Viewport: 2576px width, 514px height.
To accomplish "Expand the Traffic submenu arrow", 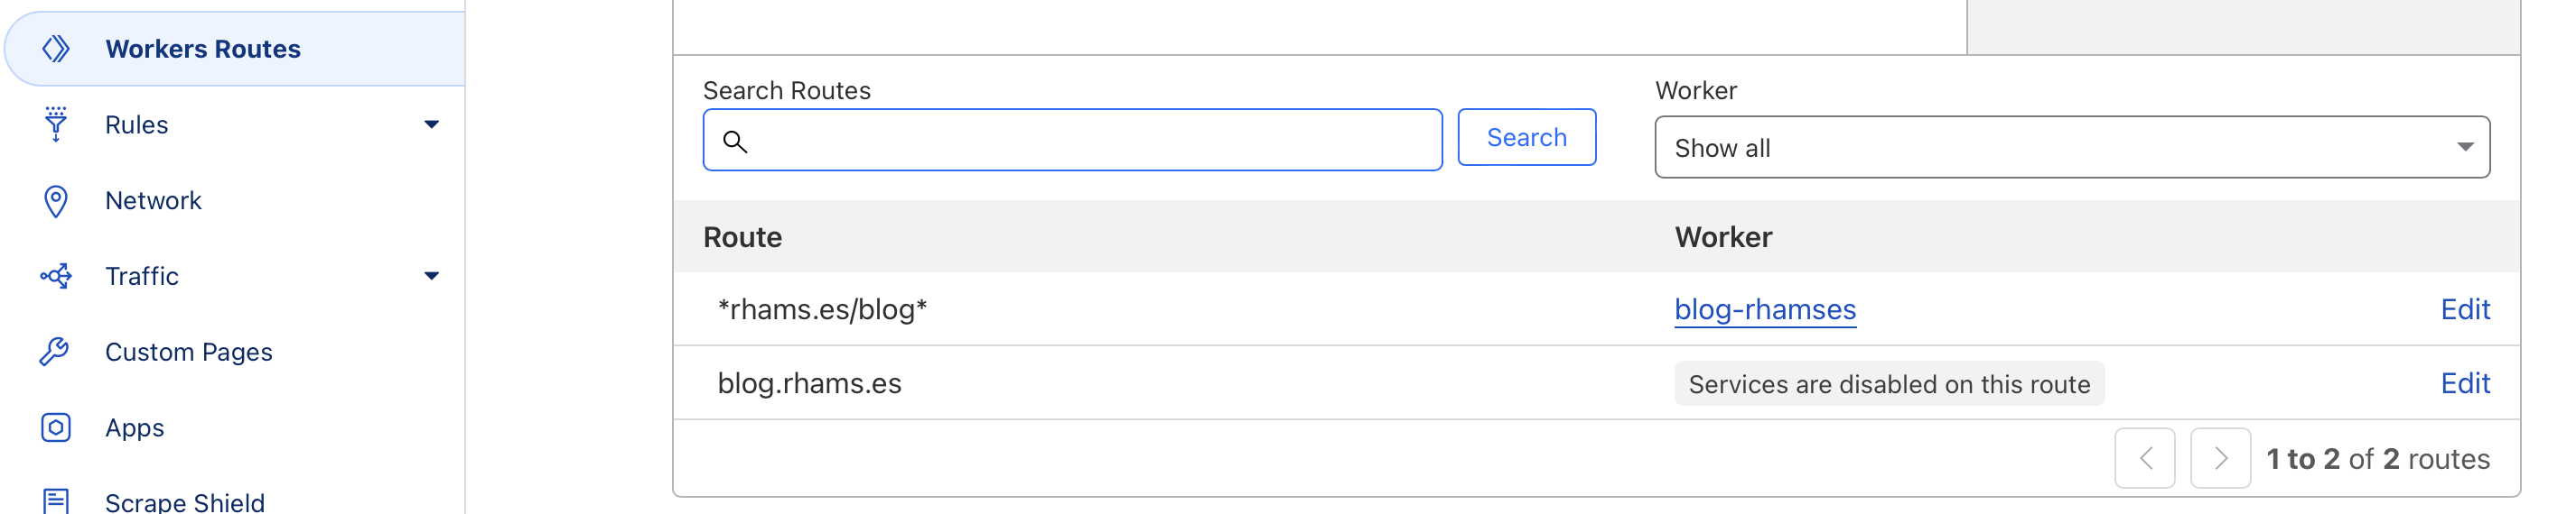I will click(x=431, y=277).
